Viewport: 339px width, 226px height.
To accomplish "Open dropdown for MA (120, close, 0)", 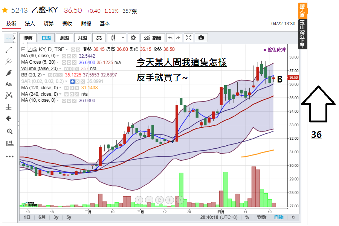I will click(x=60, y=88).
